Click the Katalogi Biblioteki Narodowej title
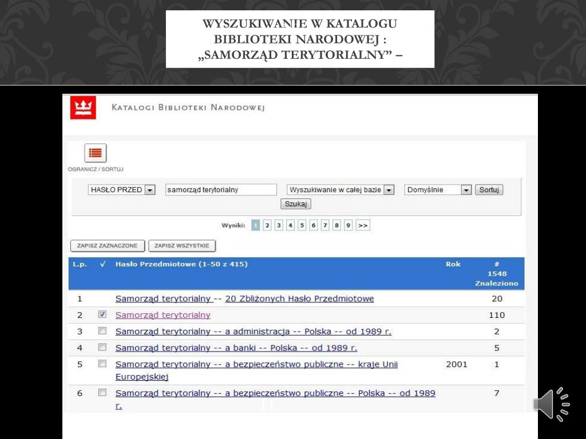Image resolution: width=586 pixels, height=439 pixels. pos(188,107)
